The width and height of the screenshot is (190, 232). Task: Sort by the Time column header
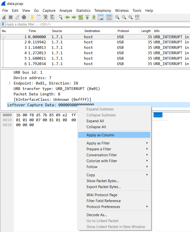pyautogui.click(x=39, y=31)
